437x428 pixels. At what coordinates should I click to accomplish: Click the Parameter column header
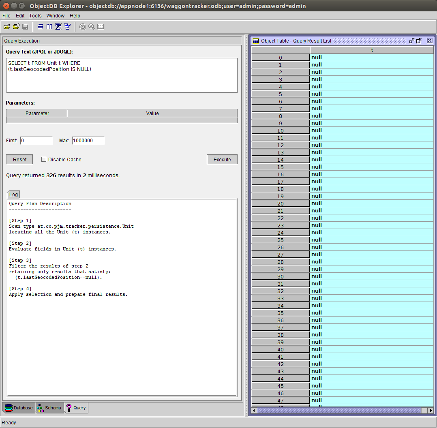click(37, 113)
